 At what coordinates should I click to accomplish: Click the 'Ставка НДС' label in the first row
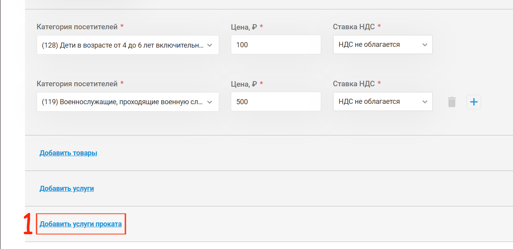pyautogui.click(x=354, y=27)
